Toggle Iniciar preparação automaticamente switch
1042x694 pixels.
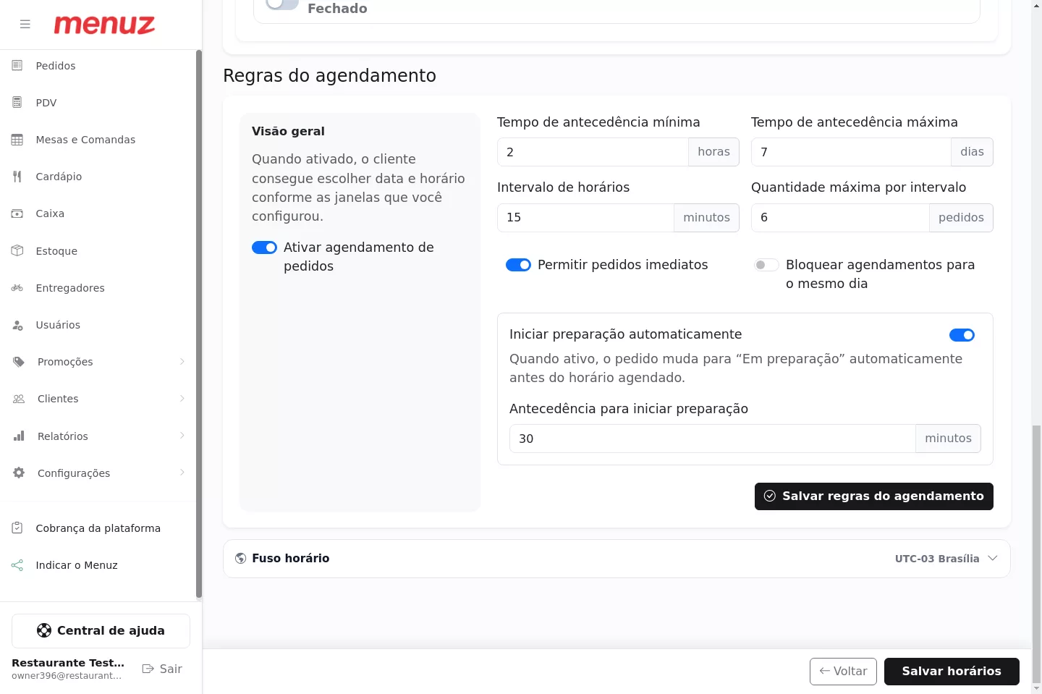962,335
